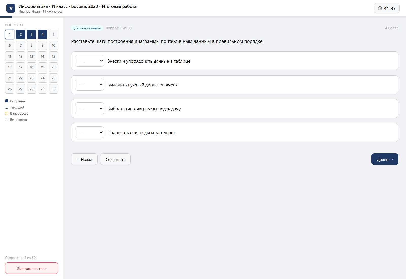The image size is (406, 279).
Task: Jump to question 7
Action: click(21, 45)
